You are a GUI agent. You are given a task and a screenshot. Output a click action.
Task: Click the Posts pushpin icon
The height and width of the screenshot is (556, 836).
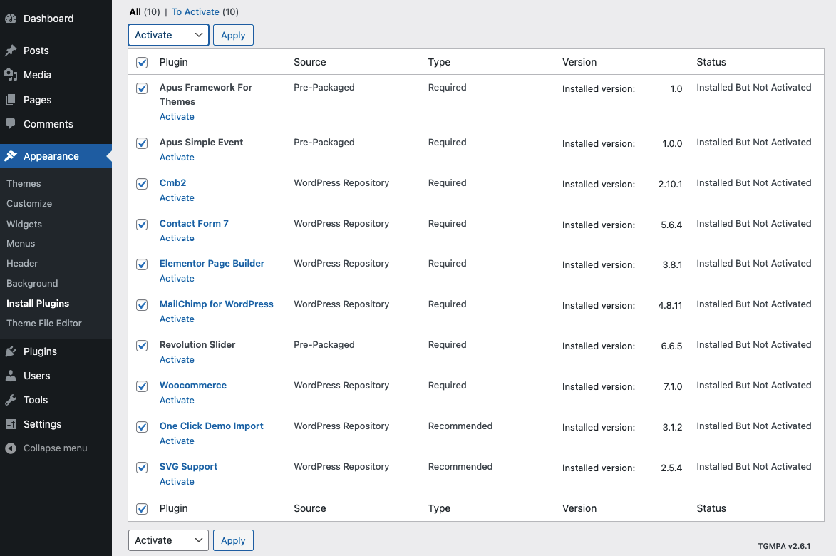pyautogui.click(x=11, y=51)
